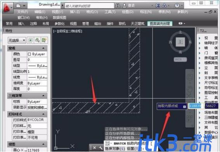
Task: Collapse the 常规 section in Properties
Action: 43,48
